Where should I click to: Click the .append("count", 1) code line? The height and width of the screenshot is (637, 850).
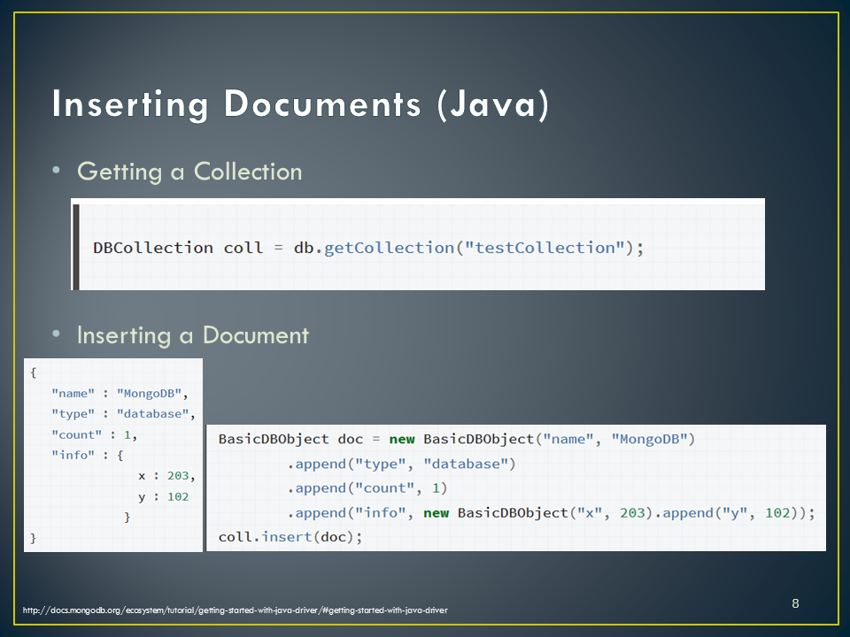tap(367, 488)
